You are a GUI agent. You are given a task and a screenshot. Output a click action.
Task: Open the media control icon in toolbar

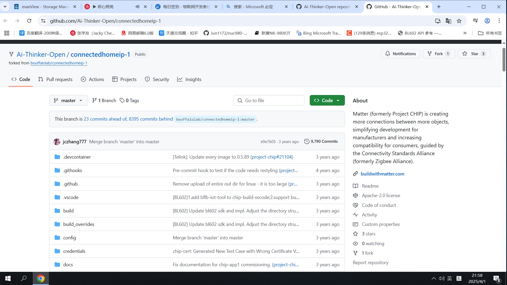pyautogui.click(x=476, y=21)
